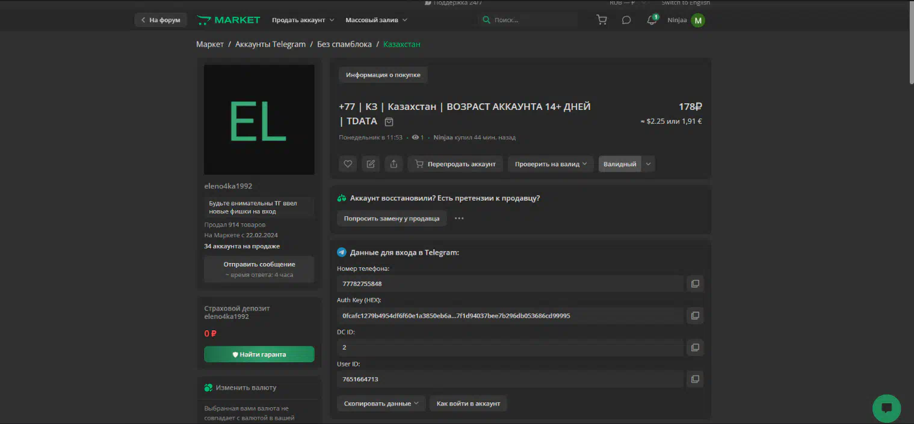
Task: Click the eye views counter icon
Action: 415,138
